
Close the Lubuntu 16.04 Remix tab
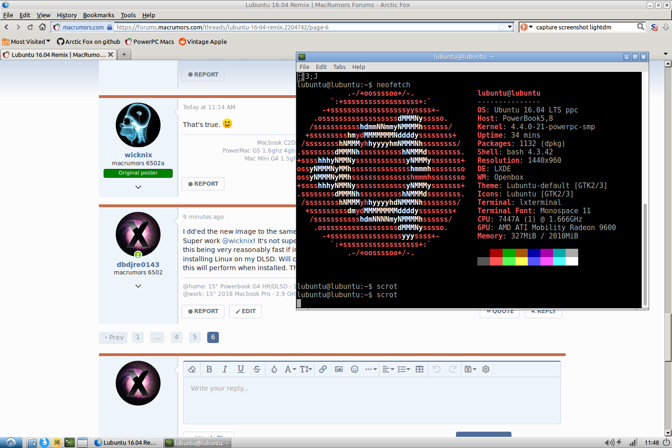click(111, 55)
